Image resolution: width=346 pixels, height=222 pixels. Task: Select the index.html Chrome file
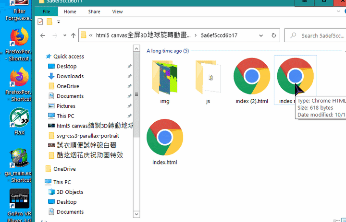point(165,142)
